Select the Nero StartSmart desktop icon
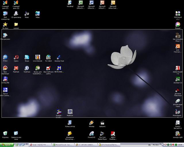 pyautogui.click(x=5, y=70)
